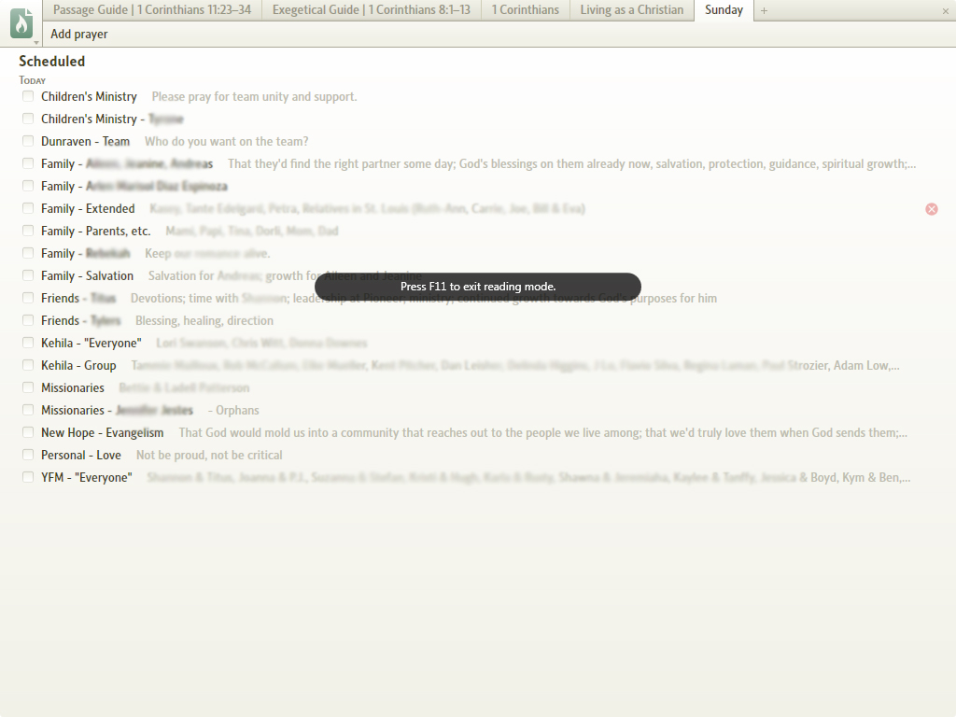Viewport: 956px width, 717px height.
Task: Click "Not be proud, not be critical" text
Action: [209, 456]
